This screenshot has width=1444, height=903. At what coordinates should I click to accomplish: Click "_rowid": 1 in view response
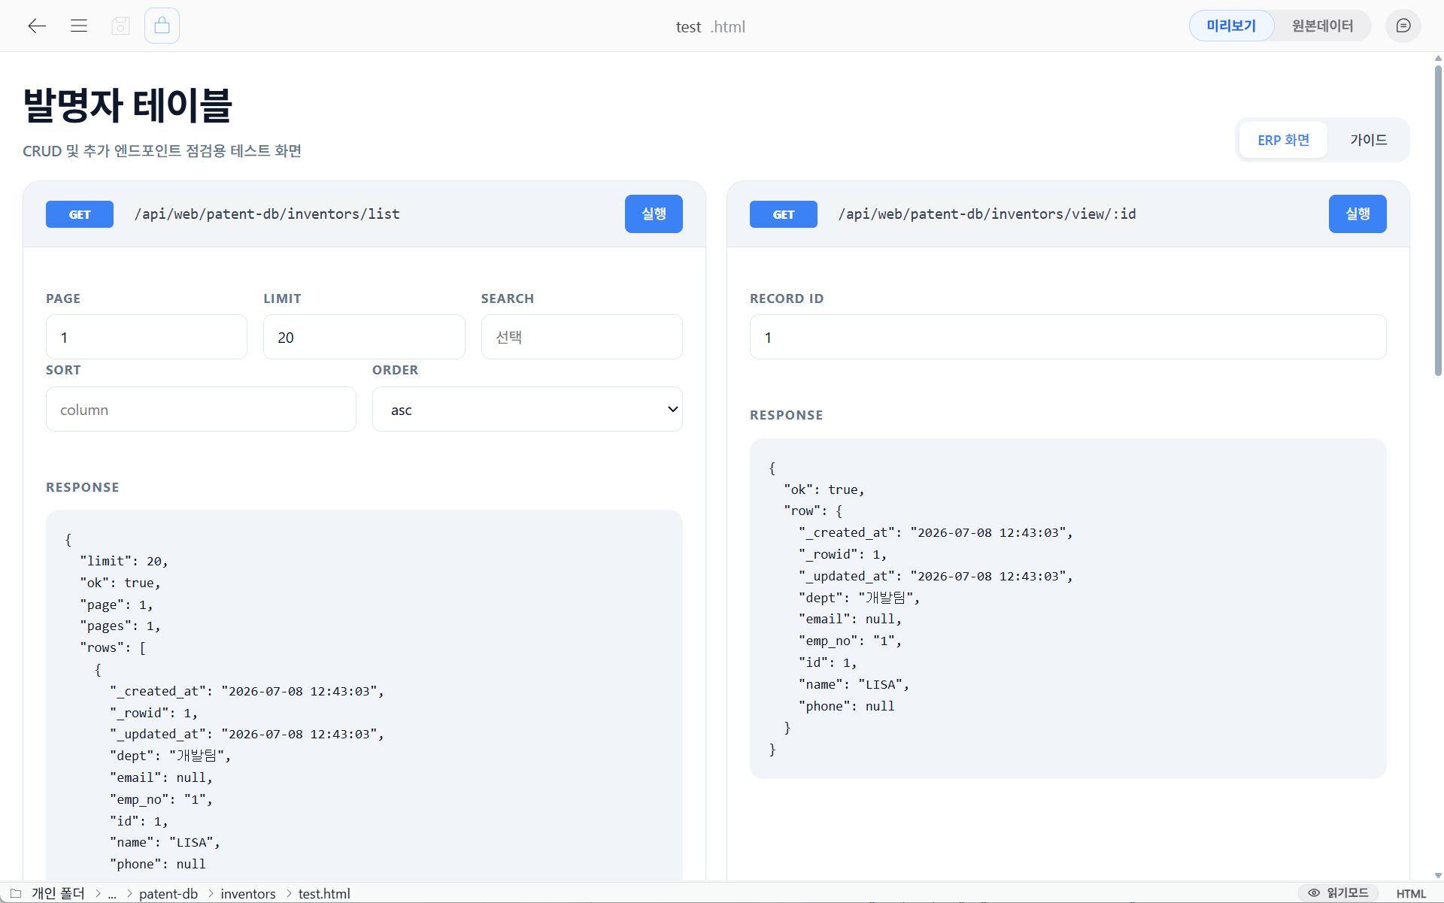[x=842, y=554]
